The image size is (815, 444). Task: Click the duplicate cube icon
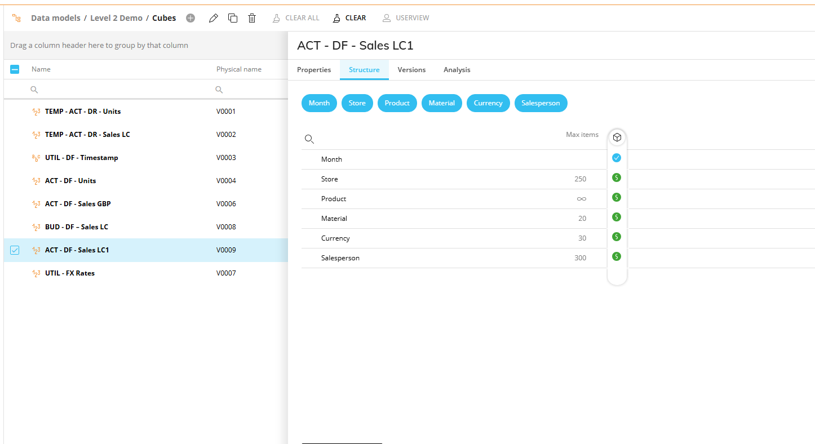233,18
